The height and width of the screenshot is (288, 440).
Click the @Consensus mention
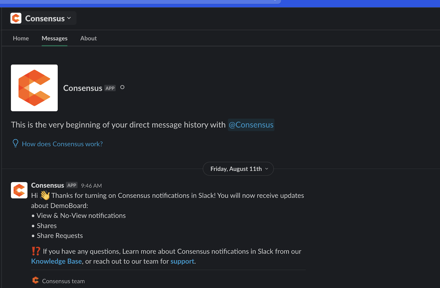(x=251, y=125)
